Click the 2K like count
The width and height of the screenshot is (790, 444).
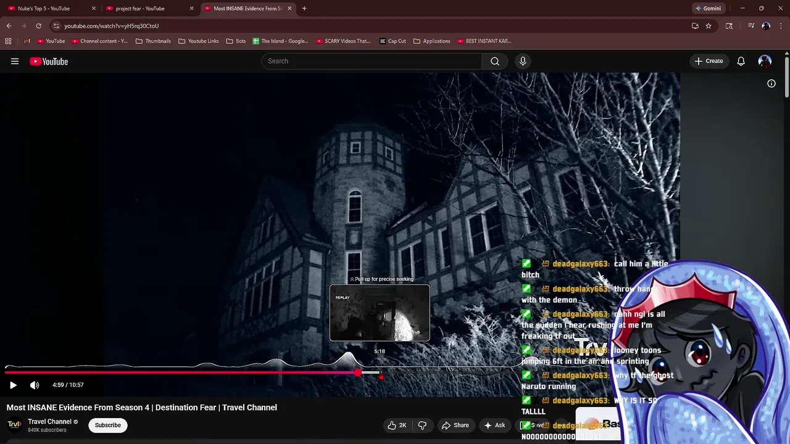pyautogui.click(x=402, y=425)
